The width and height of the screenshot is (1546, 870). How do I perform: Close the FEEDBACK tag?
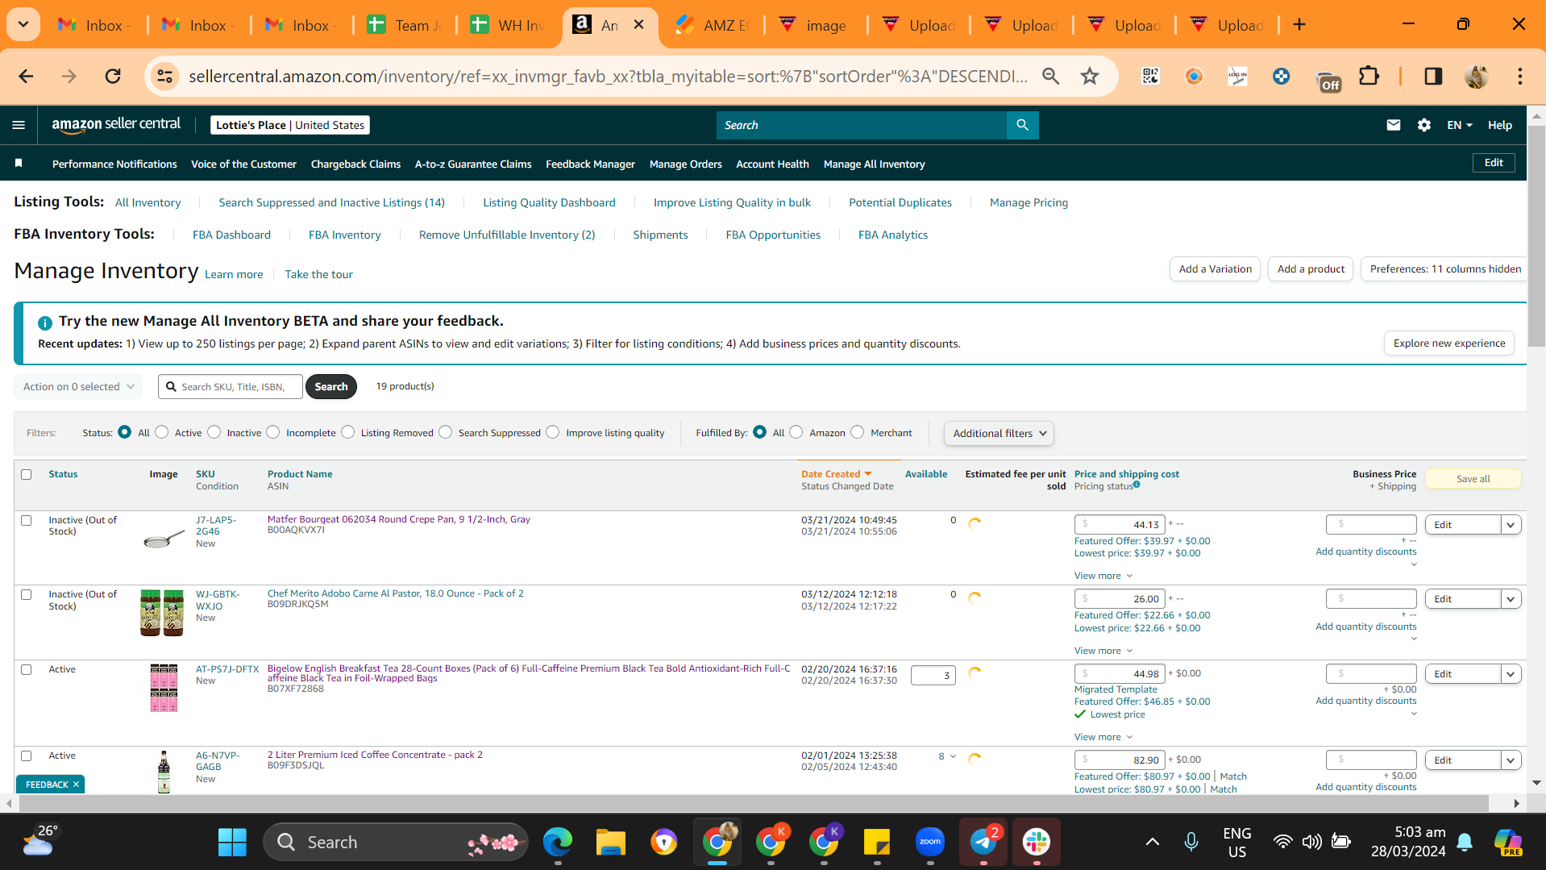(x=77, y=785)
